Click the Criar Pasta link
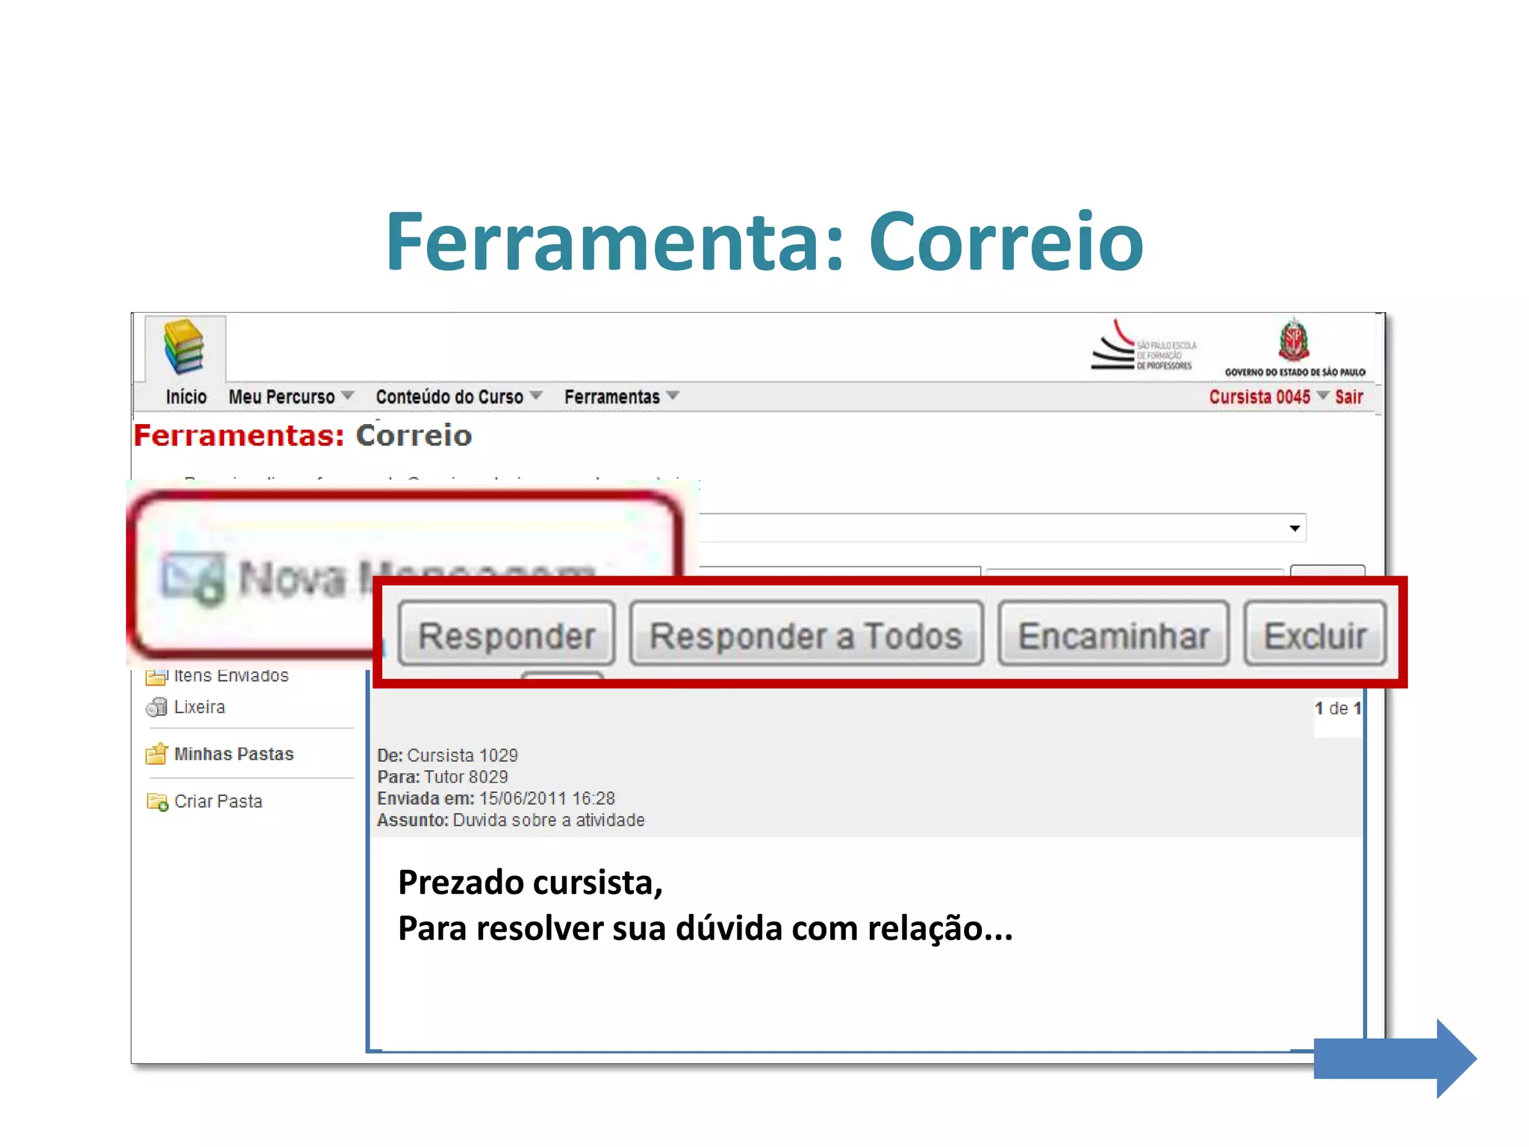Screen dimensions: 1529x1147 (x=218, y=801)
